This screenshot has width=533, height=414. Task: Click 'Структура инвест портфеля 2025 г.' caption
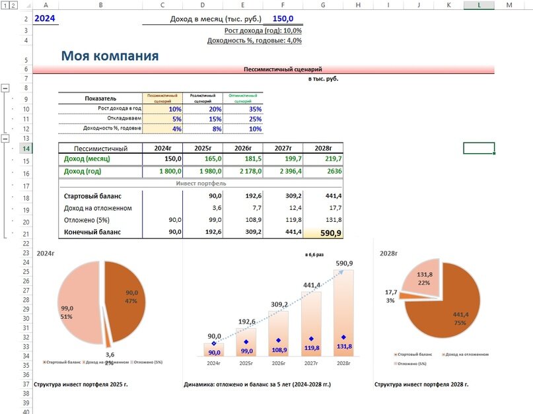(81, 384)
